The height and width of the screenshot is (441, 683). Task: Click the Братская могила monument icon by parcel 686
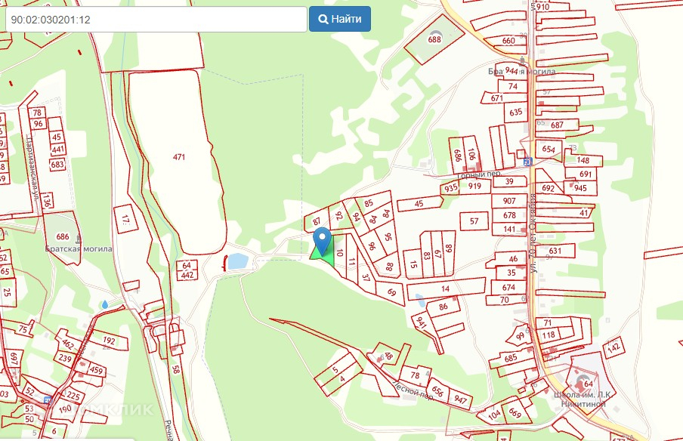coord(79,239)
